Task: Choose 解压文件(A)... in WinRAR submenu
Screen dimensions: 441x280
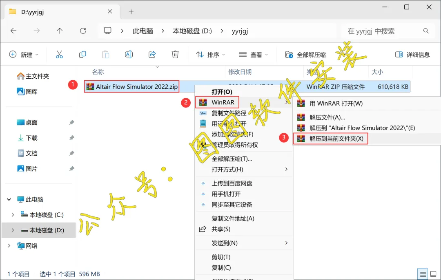Action: [x=327, y=117]
